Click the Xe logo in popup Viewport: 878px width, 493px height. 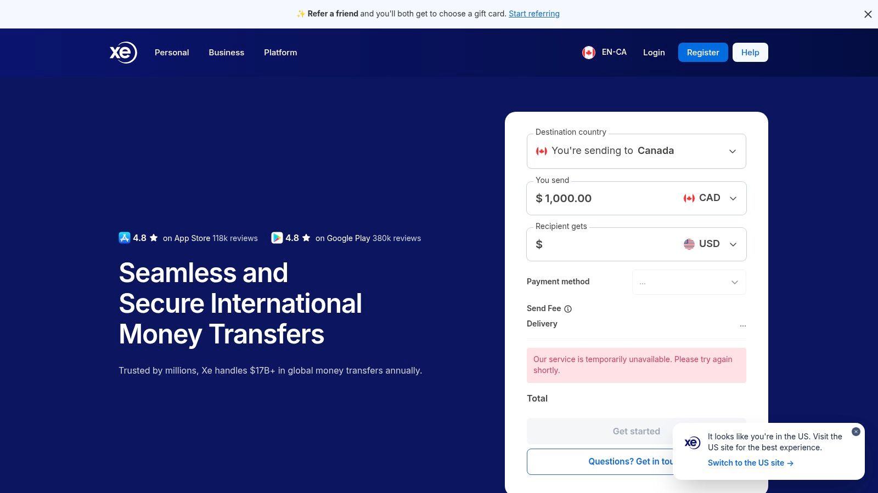pos(693,443)
